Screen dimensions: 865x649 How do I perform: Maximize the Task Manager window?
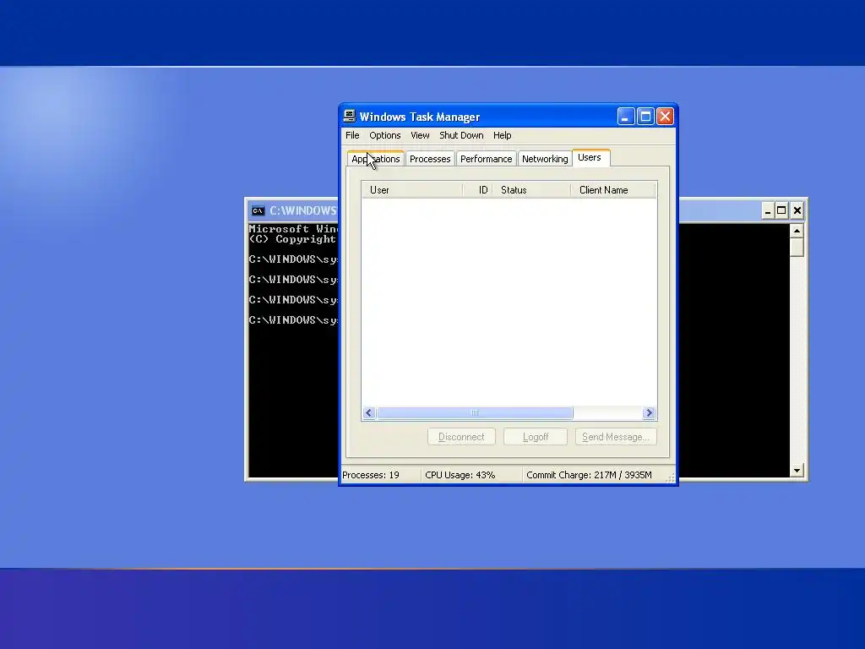[645, 117]
